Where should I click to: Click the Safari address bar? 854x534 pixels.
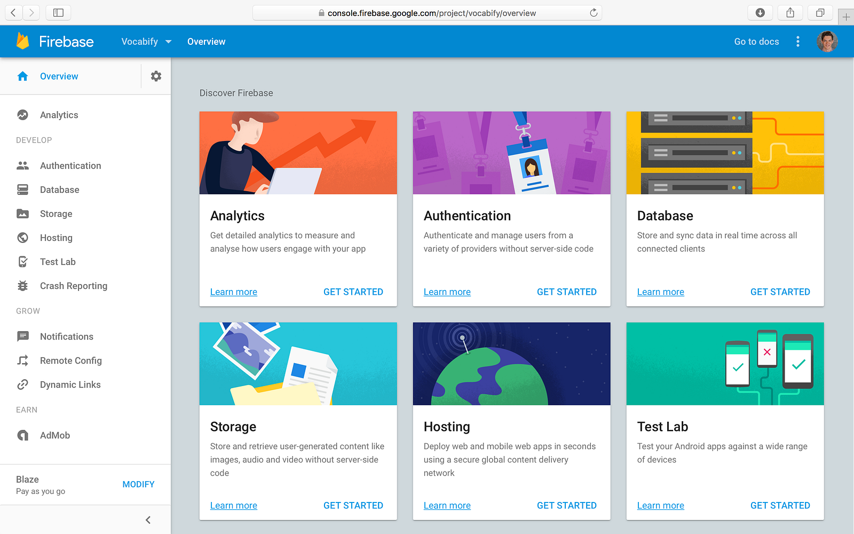pos(427,13)
